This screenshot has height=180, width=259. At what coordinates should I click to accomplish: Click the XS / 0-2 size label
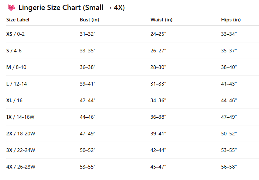point(15,34)
